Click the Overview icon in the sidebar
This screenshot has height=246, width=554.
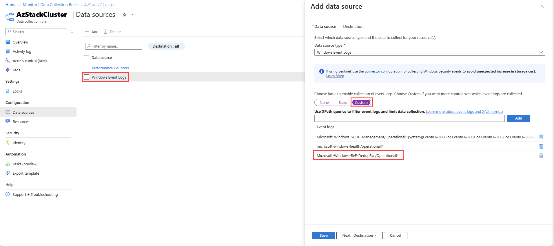(8, 42)
